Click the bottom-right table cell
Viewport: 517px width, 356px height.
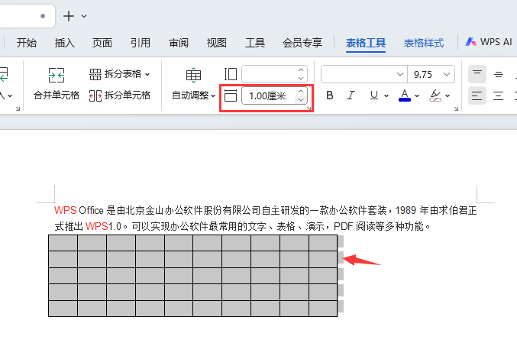coord(323,309)
